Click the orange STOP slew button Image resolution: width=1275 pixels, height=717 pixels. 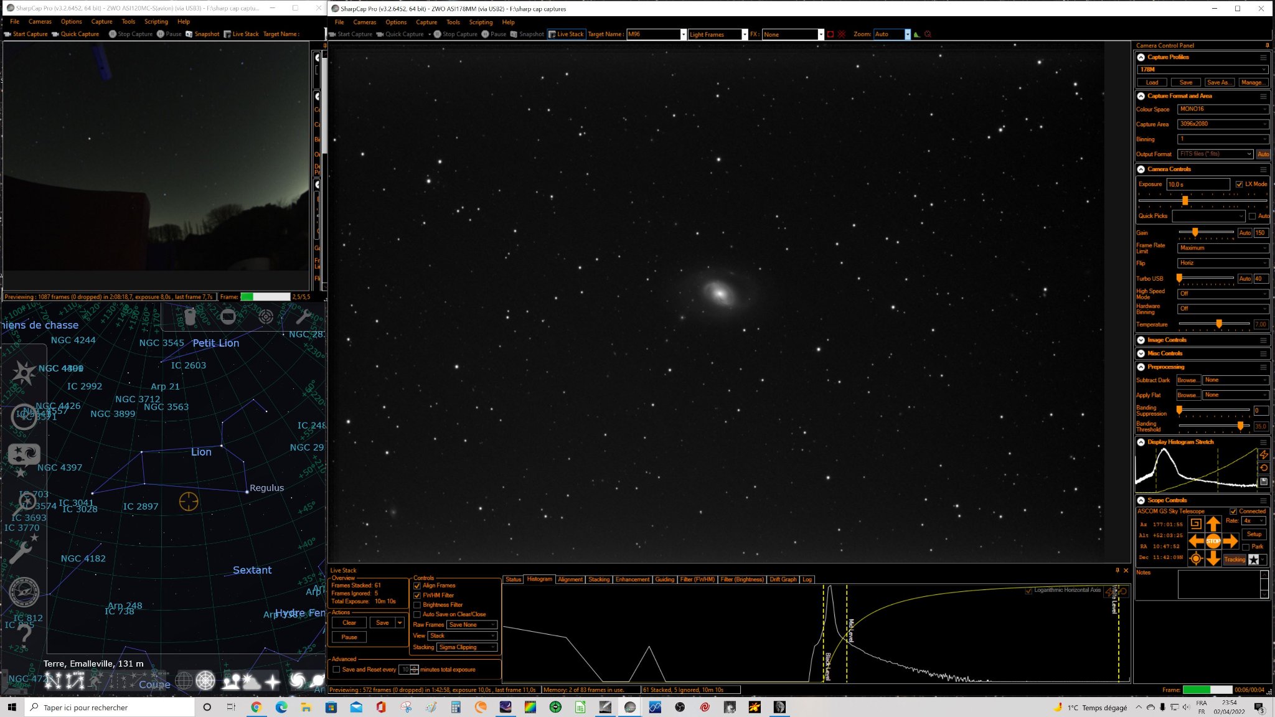point(1213,541)
